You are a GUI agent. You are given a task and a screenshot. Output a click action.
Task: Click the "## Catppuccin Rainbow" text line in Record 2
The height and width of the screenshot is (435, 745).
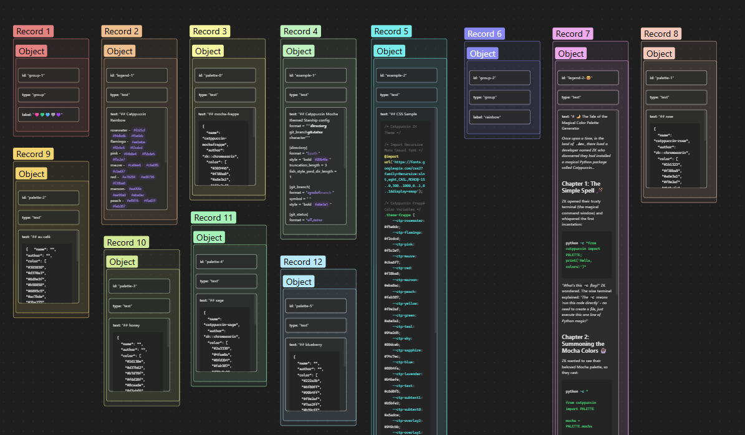pyautogui.click(x=128, y=117)
